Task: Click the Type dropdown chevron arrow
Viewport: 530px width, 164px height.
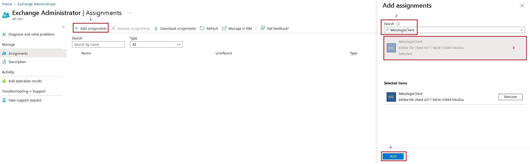Action: 179,44
